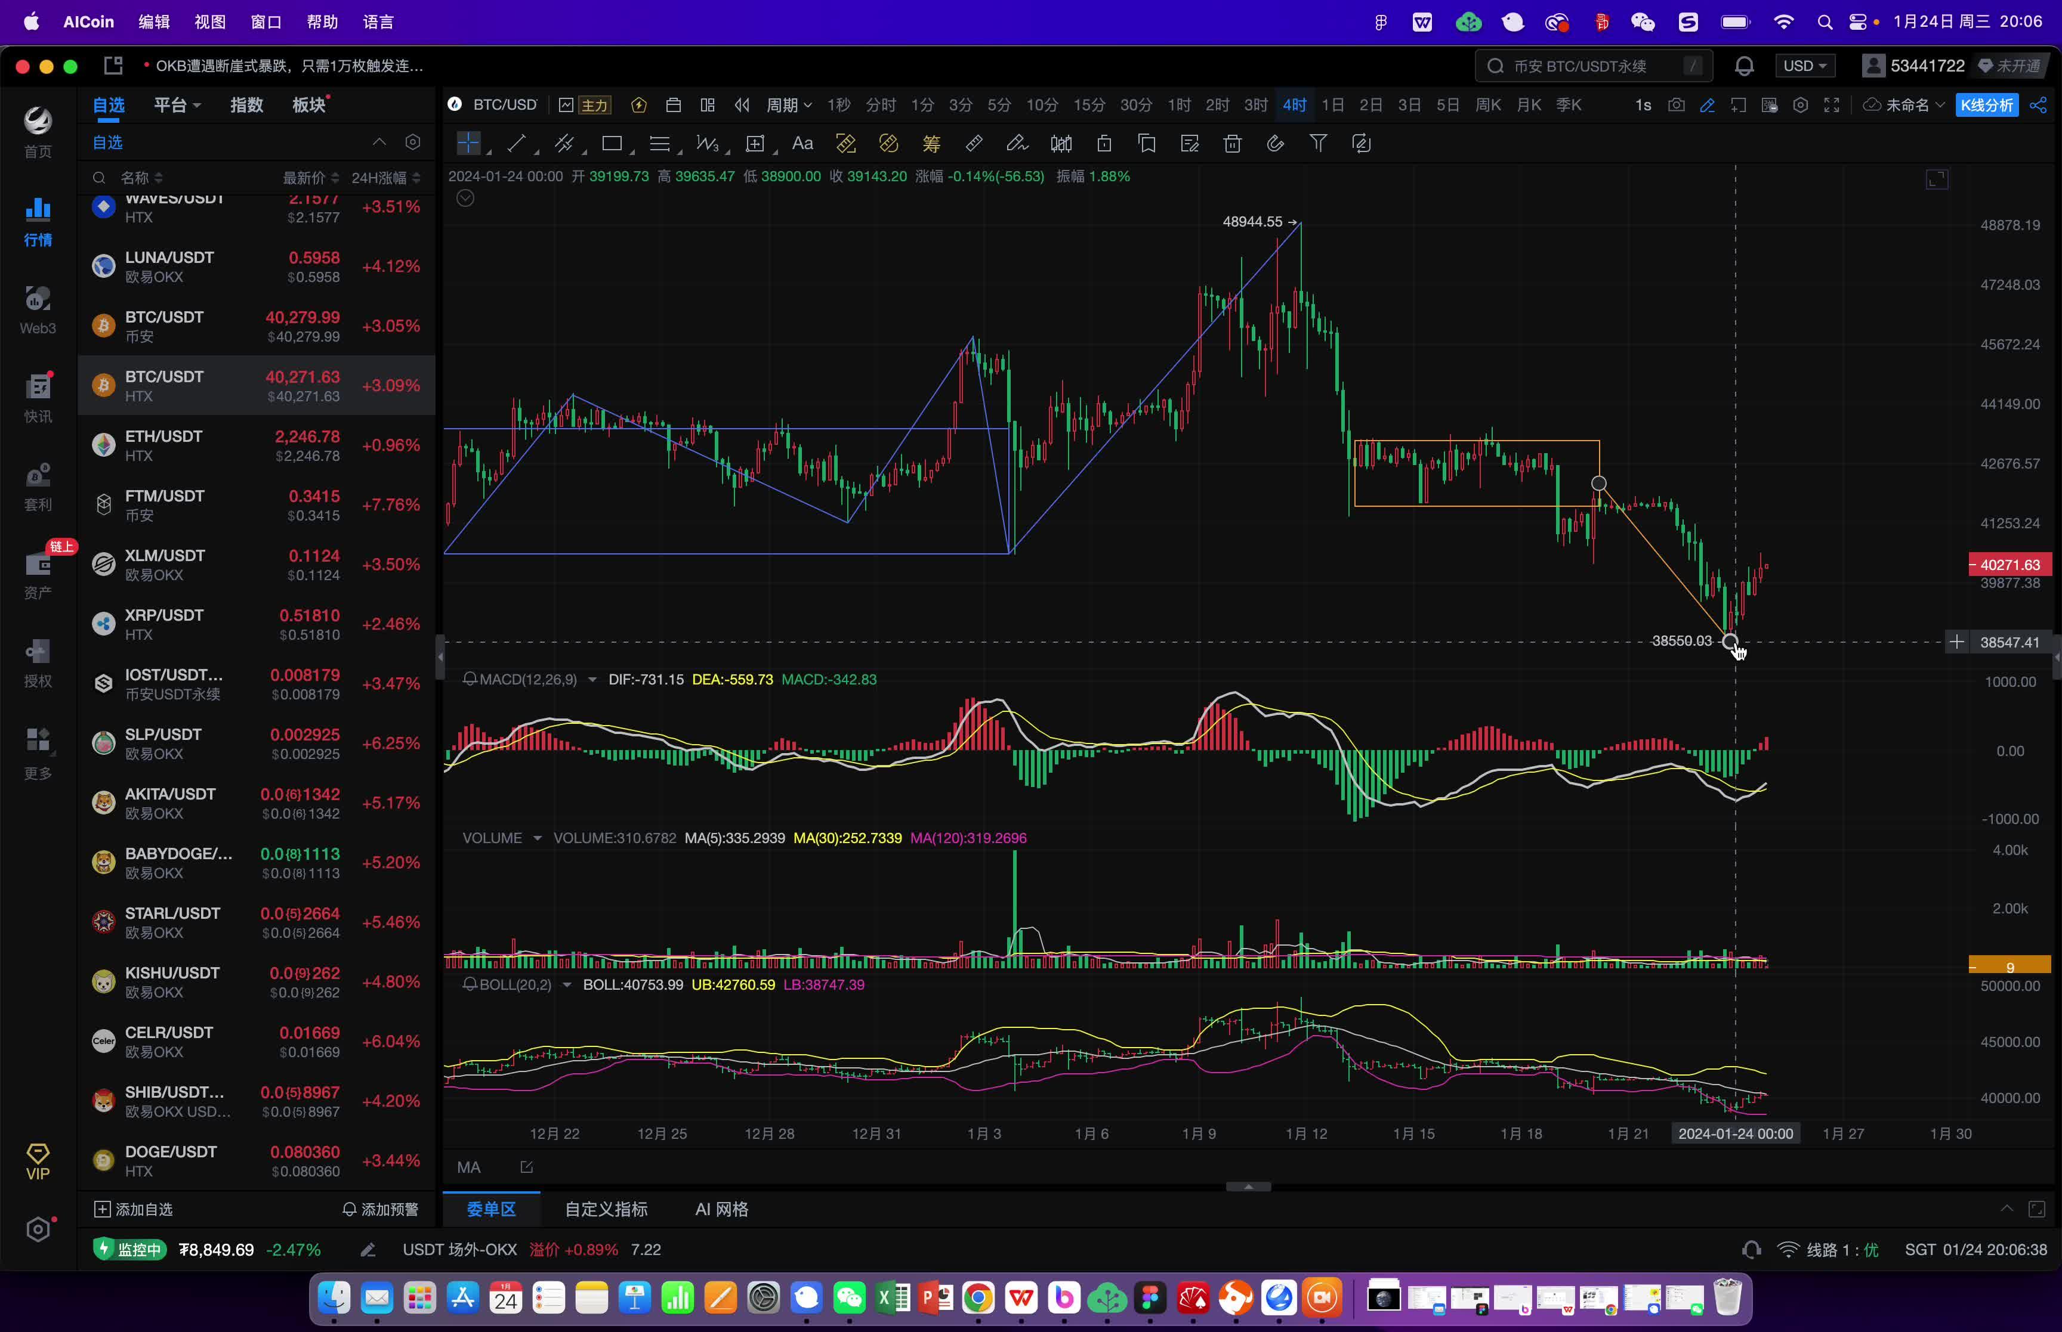Viewport: 2062px width, 1332px height.
Task: Click the lightning bolt hexagon icon
Action: click(638, 105)
